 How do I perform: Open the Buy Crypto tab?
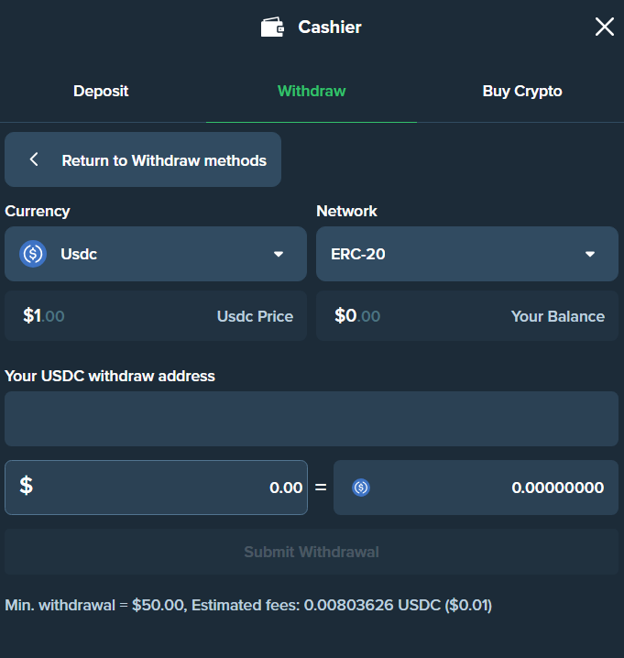point(522,91)
